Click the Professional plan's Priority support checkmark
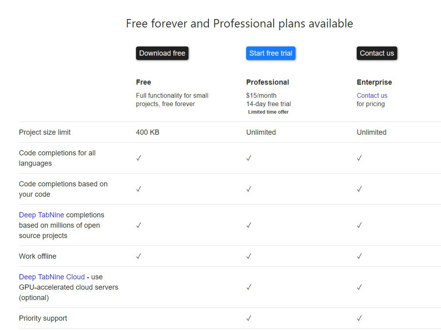This screenshot has width=441, height=331. click(x=249, y=318)
